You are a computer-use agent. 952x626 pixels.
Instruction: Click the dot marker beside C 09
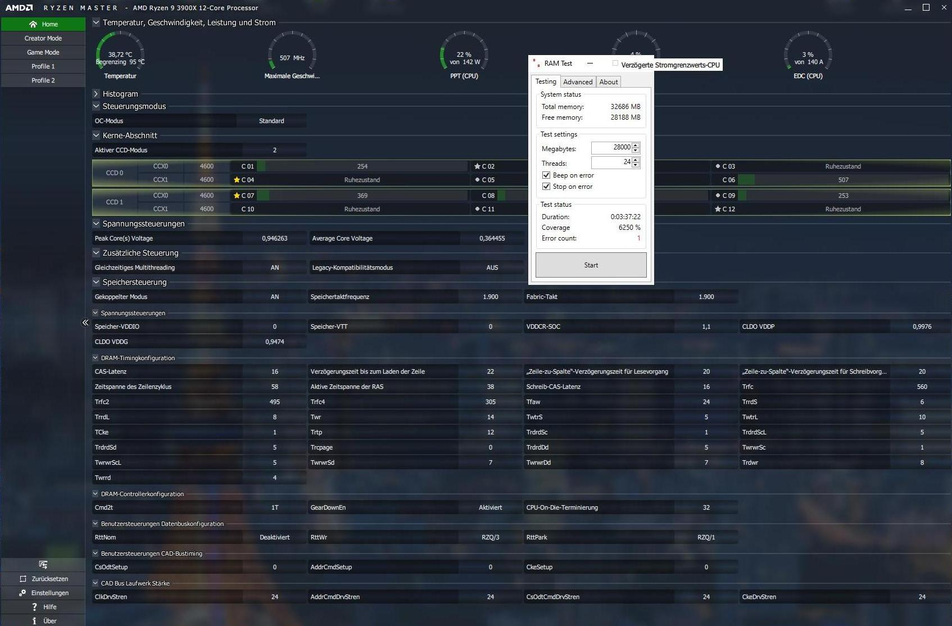coord(718,196)
